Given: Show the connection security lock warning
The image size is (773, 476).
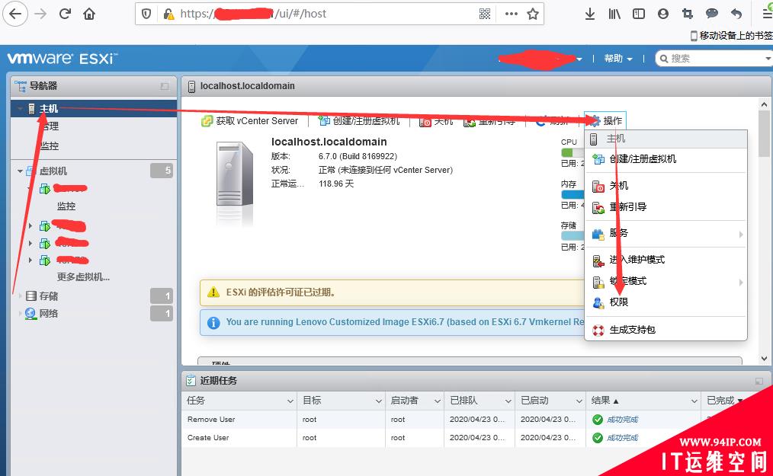Looking at the screenshot, I should 168,14.
